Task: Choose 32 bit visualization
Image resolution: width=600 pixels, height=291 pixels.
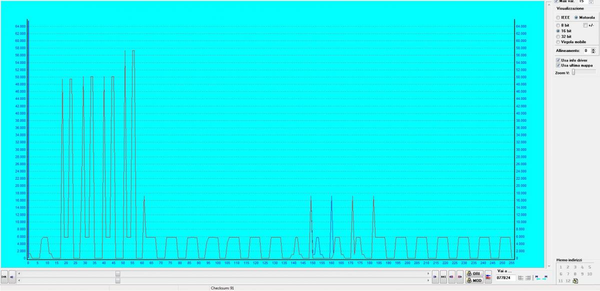Action: 558,36
